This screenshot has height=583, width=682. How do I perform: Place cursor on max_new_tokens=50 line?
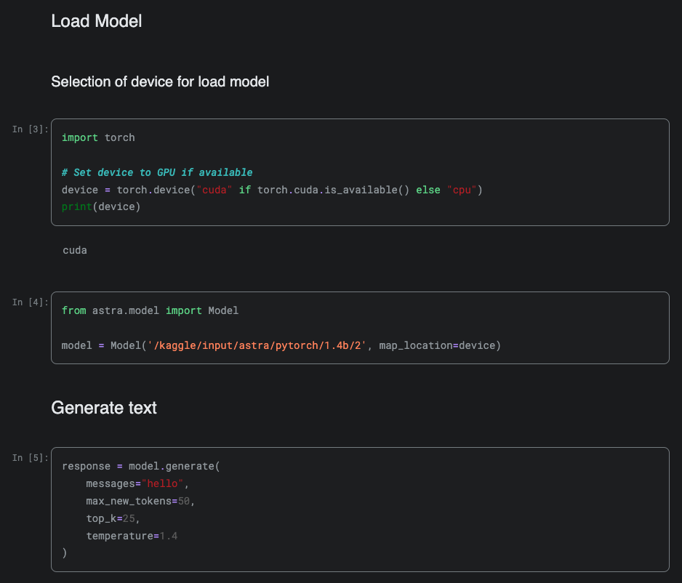tap(140, 501)
